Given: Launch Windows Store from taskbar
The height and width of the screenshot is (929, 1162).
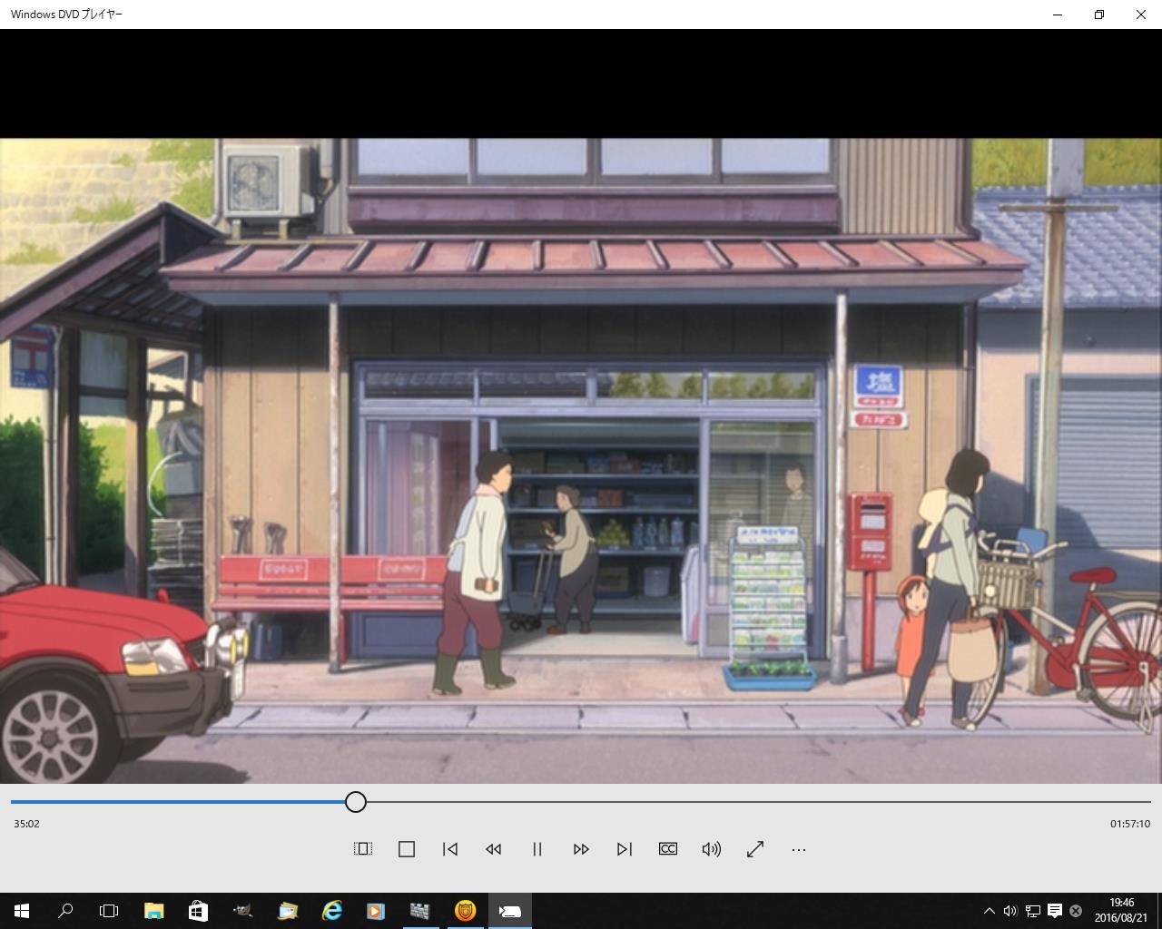Looking at the screenshot, I should pos(198,911).
